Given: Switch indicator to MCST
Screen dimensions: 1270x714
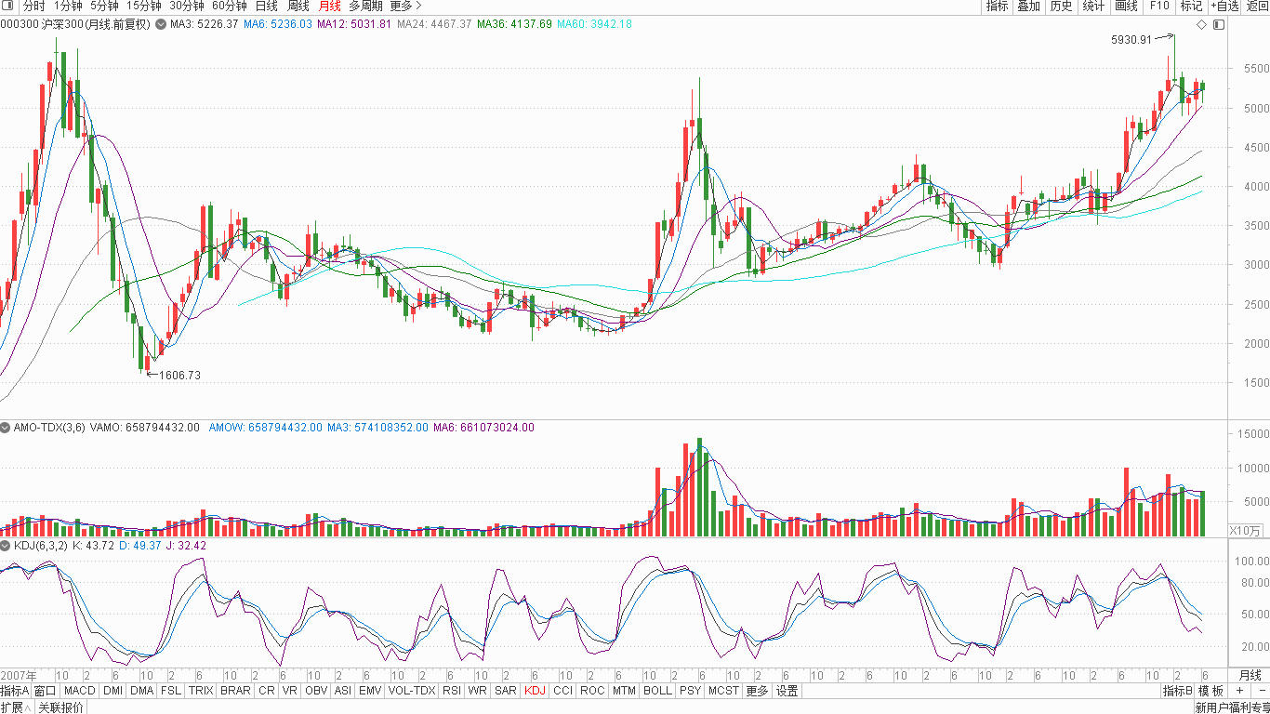Looking at the screenshot, I should (723, 691).
